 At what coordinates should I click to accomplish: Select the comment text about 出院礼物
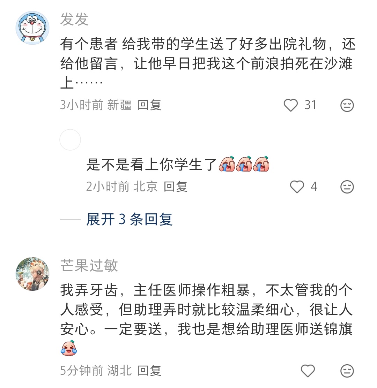click(x=208, y=63)
